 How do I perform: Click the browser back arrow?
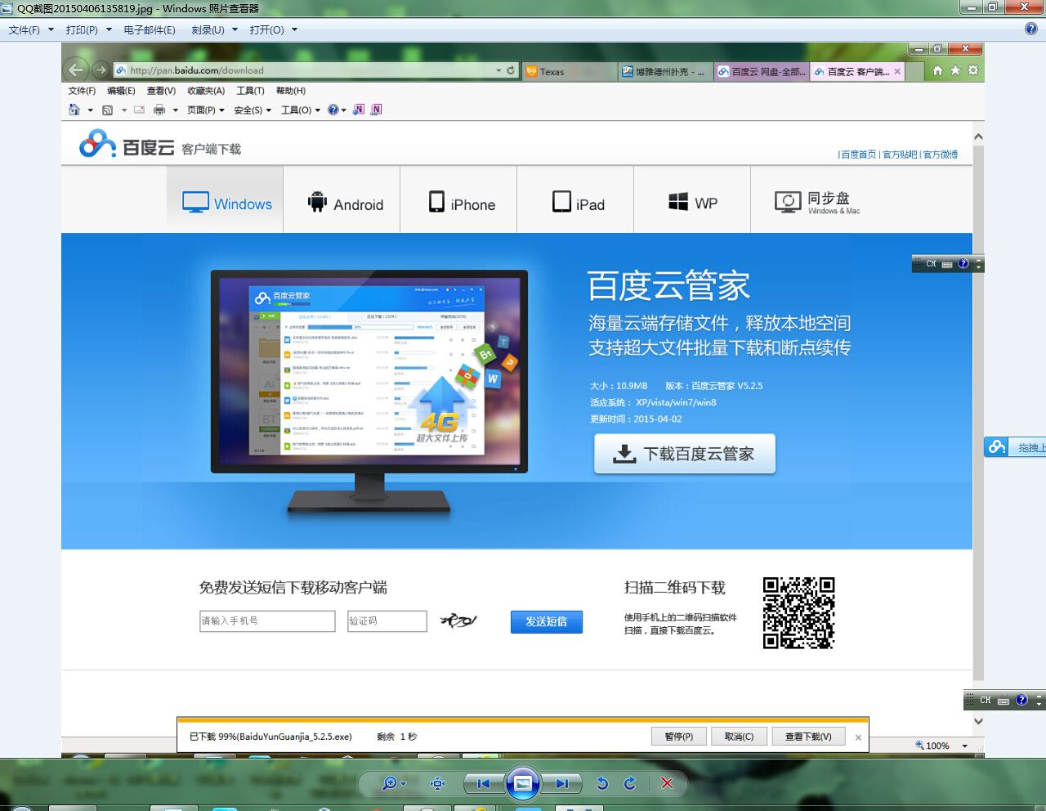[x=76, y=69]
